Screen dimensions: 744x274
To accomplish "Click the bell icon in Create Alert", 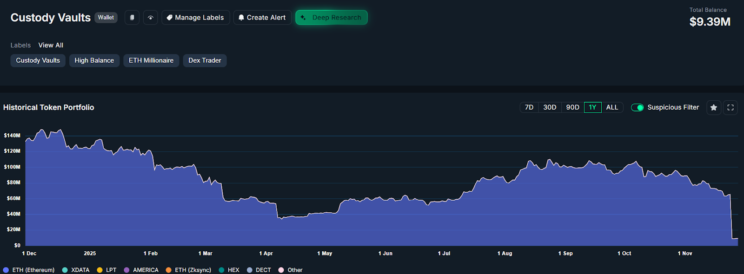I will pos(241,18).
